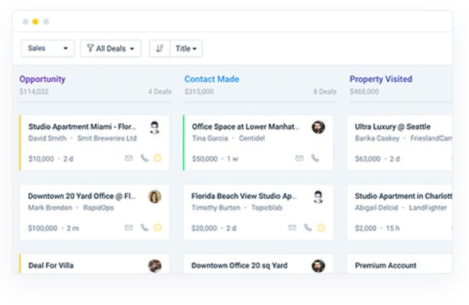Click company name Smit Breweries Ltd
This screenshot has height=305, width=469.
tap(107, 138)
